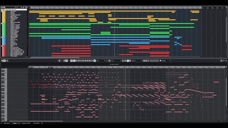Click the Percussion folder icon

coord(2,11)
